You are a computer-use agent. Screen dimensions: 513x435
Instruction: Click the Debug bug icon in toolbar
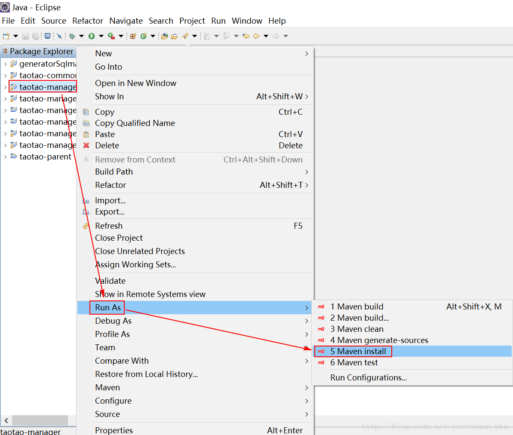click(x=72, y=36)
